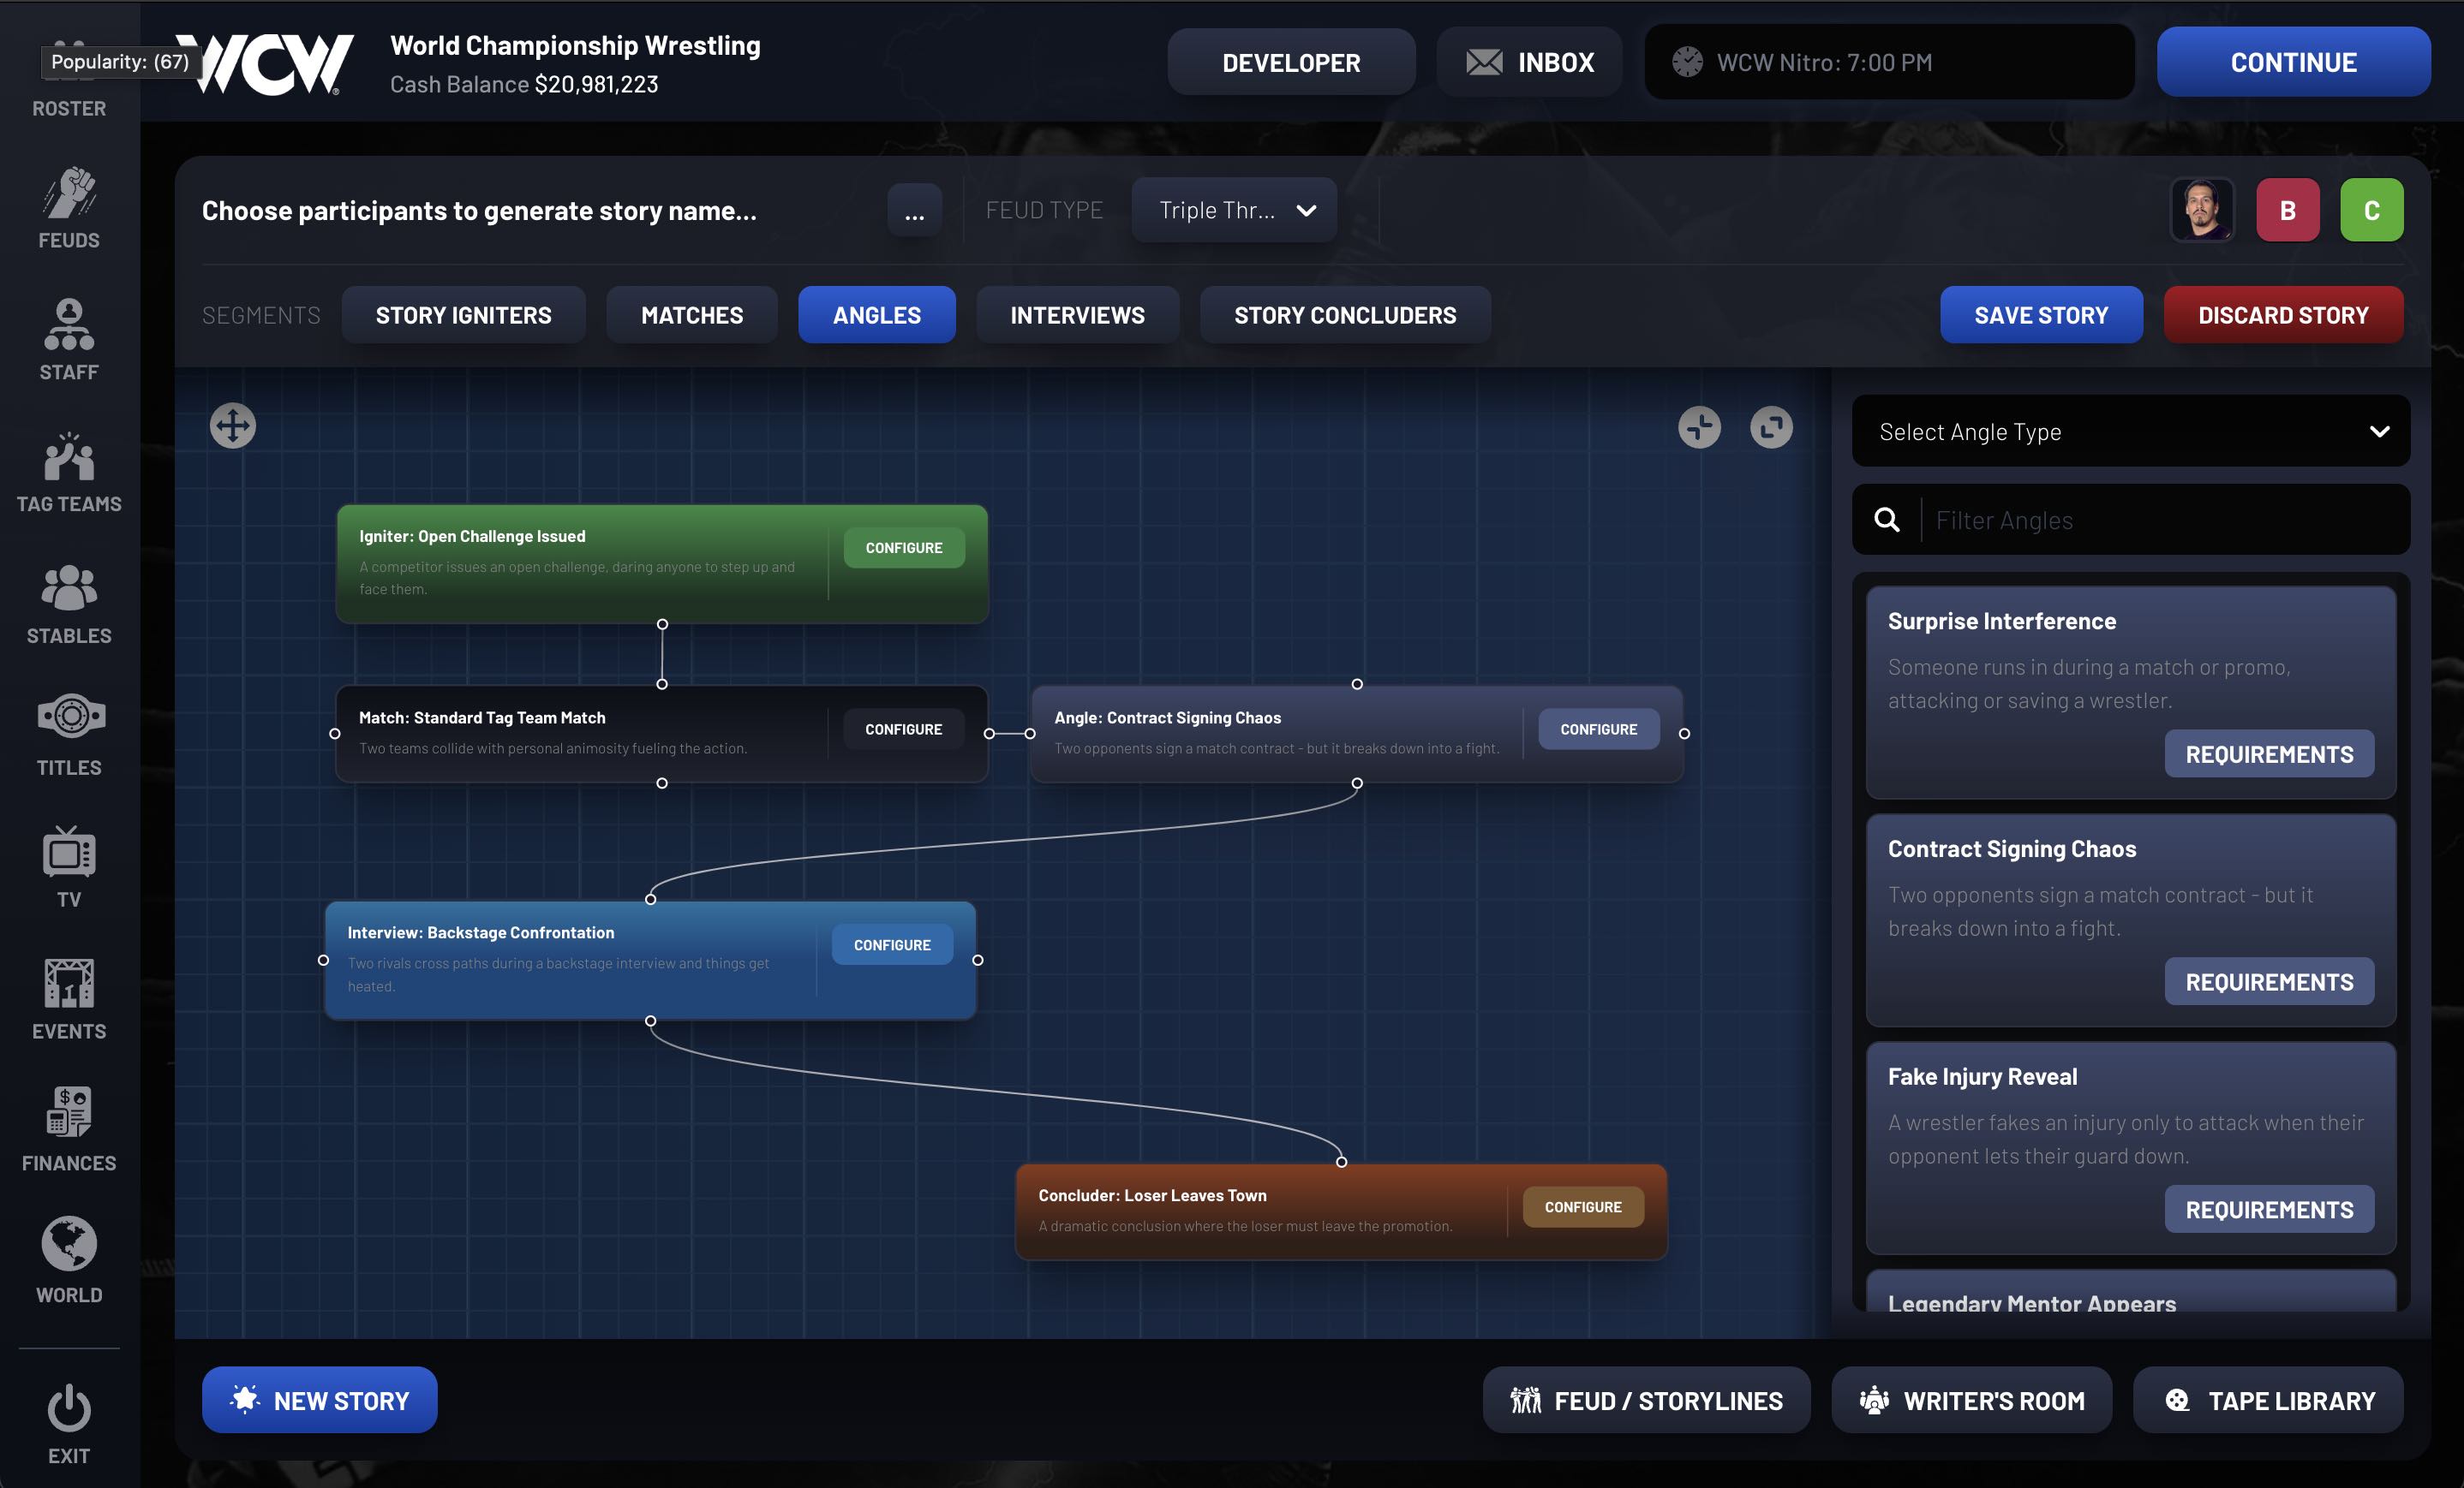Switch to the Story Igniters tab
The height and width of the screenshot is (1488, 2464).
pos(463,315)
